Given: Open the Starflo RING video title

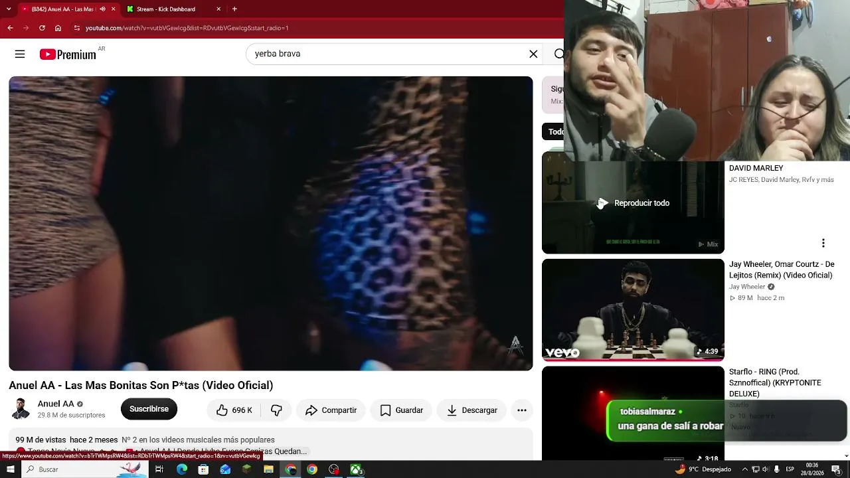Looking at the screenshot, I should pyautogui.click(x=775, y=383).
